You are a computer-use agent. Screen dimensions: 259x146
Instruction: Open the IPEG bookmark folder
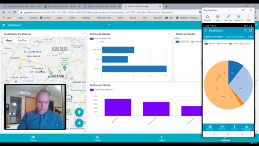(x=143, y=18)
